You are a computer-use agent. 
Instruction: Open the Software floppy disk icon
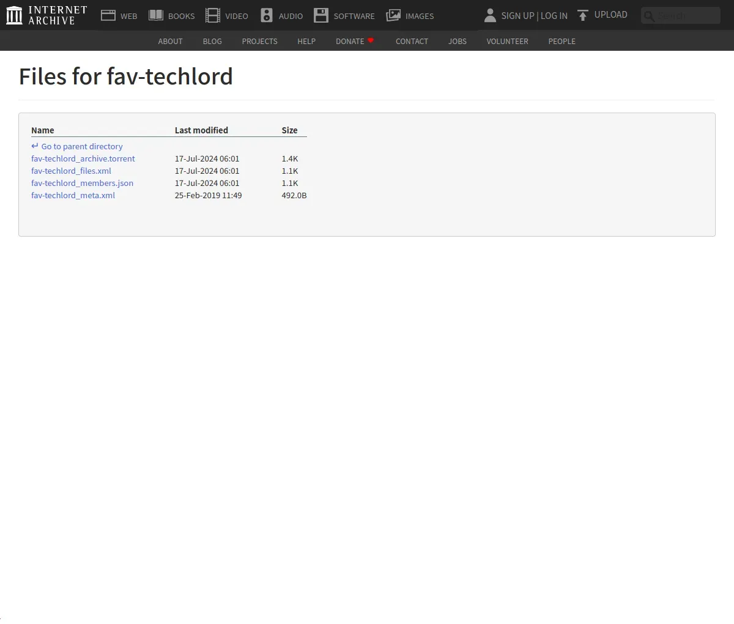321,15
